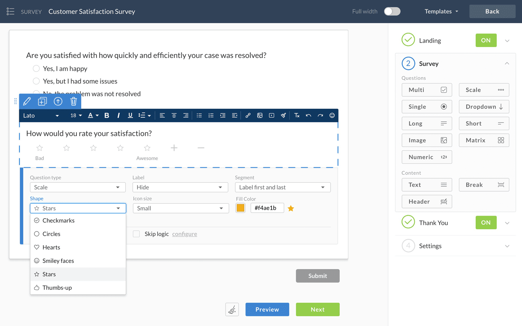The image size is (522, 326).
Task: Edit the question using the pencil icon
Action: (27, 101)
